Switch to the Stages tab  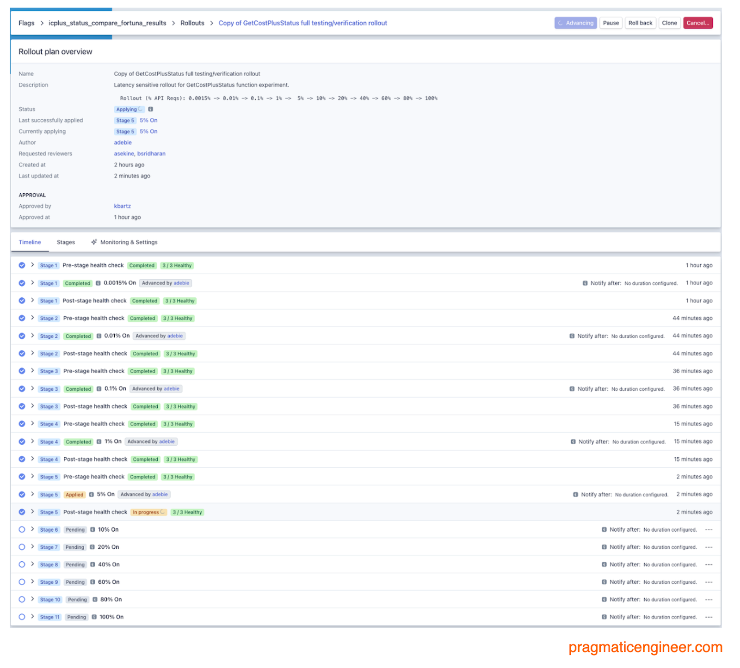tap(66, 242)
